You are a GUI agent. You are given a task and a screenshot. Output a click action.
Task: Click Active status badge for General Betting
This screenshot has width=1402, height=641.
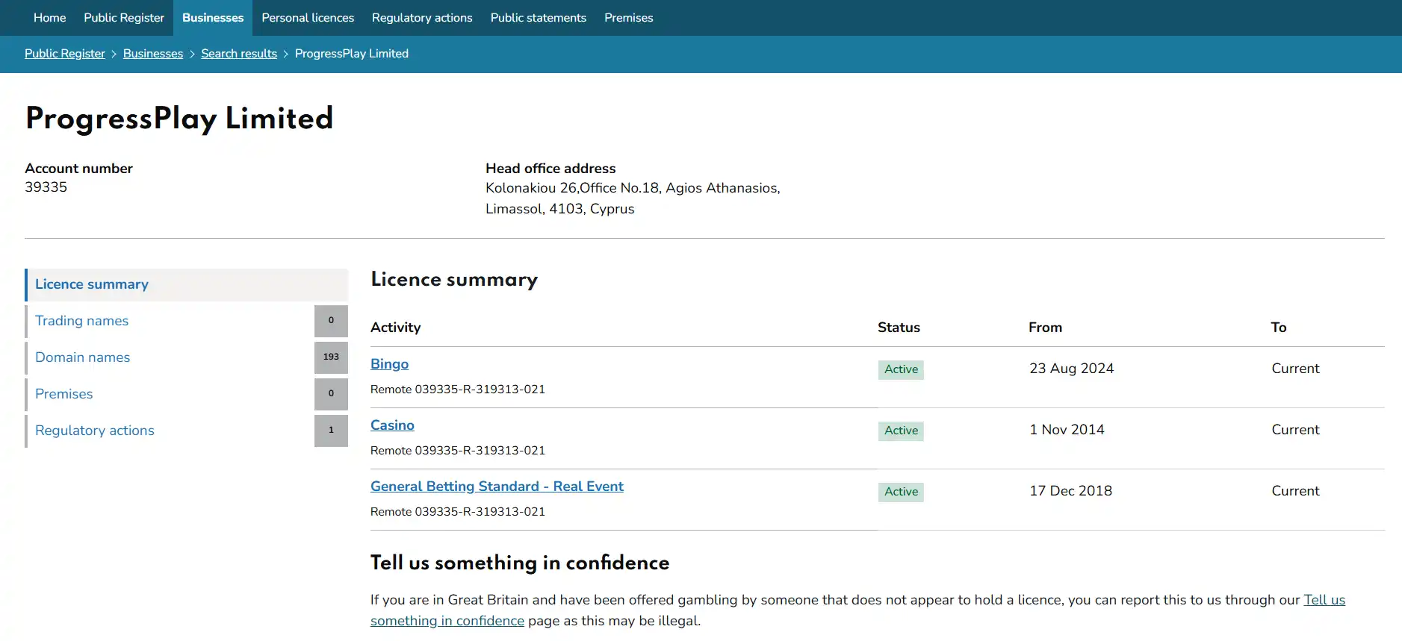901,492
